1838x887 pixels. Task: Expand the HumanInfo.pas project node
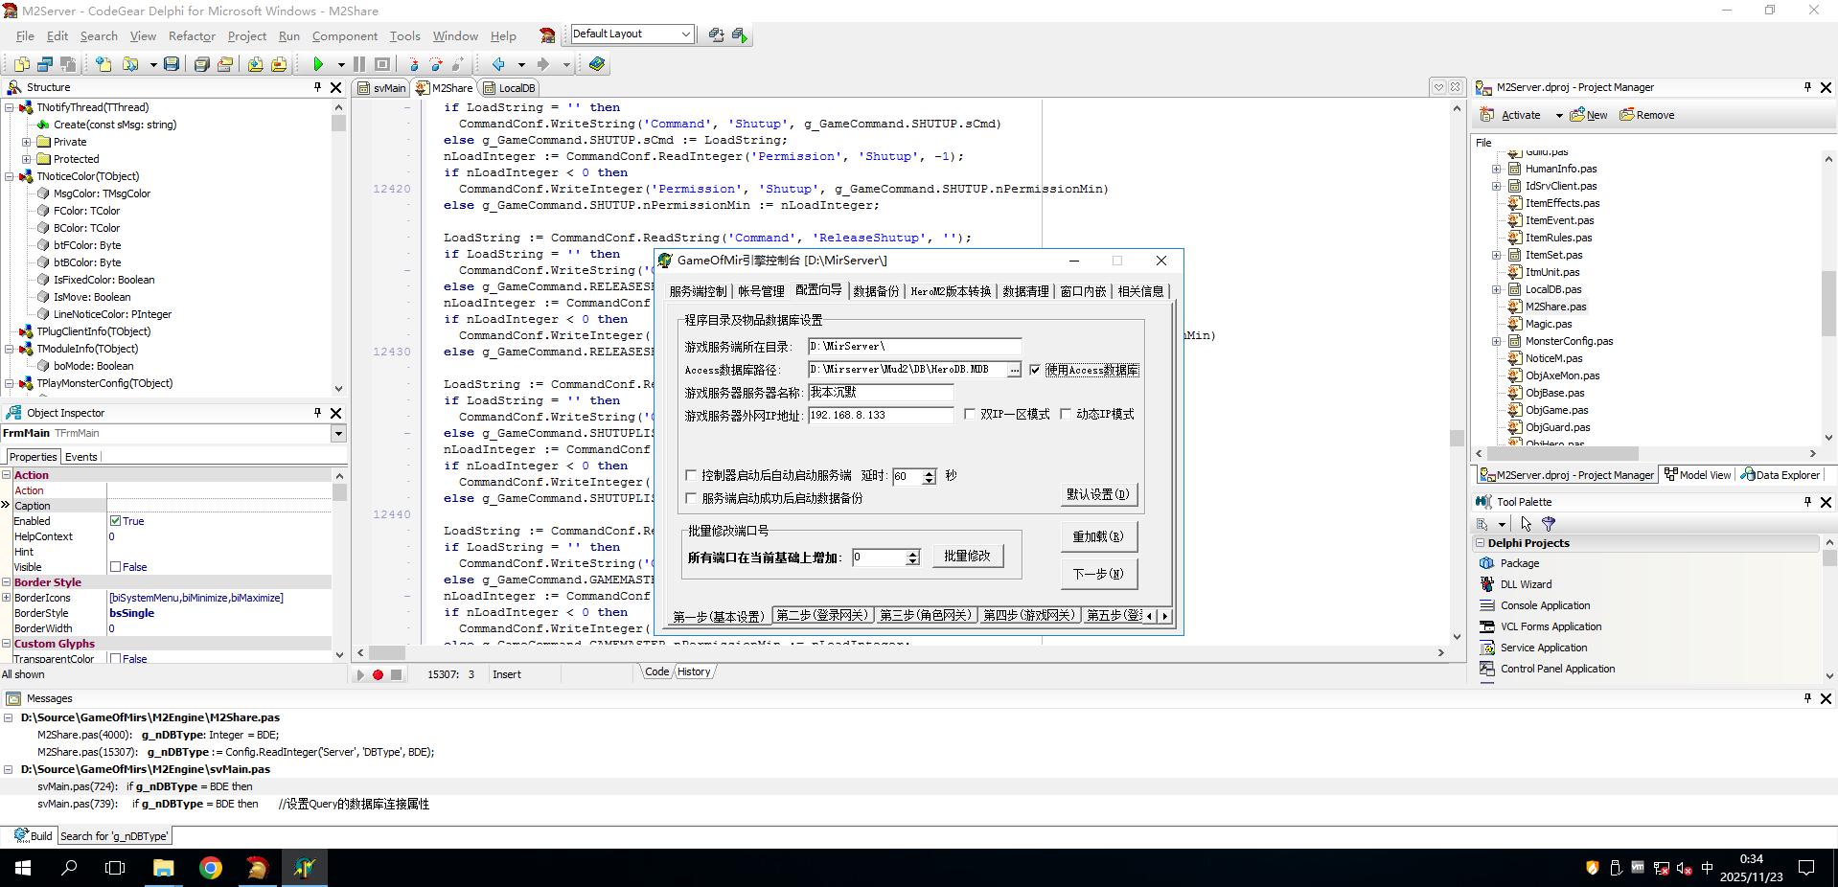(1496, 169)
